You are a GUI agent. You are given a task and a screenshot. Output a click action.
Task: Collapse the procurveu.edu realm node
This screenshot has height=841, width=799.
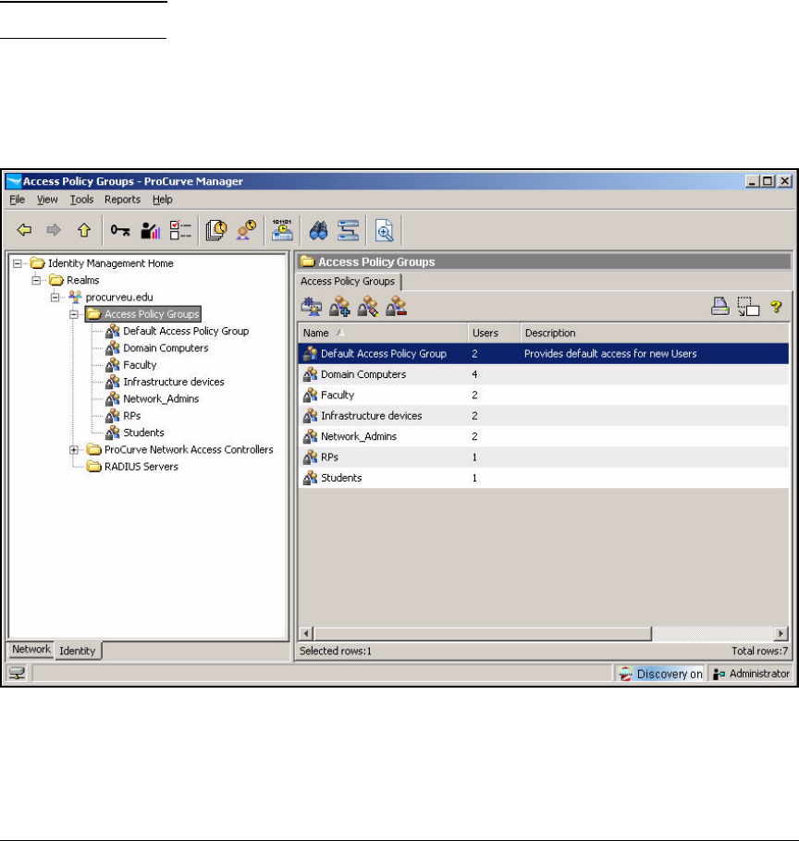pyautogui.click(x=55, y=298)
